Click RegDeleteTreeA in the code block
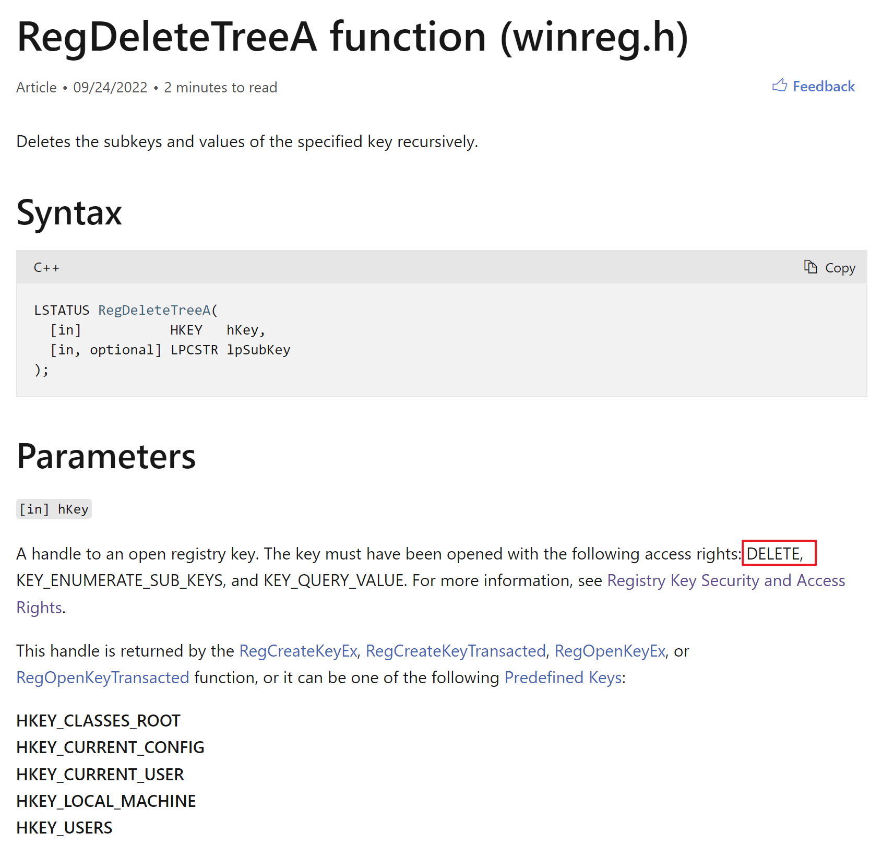The width and height of the screenshot is (894, 845). [x=154, y=310]
